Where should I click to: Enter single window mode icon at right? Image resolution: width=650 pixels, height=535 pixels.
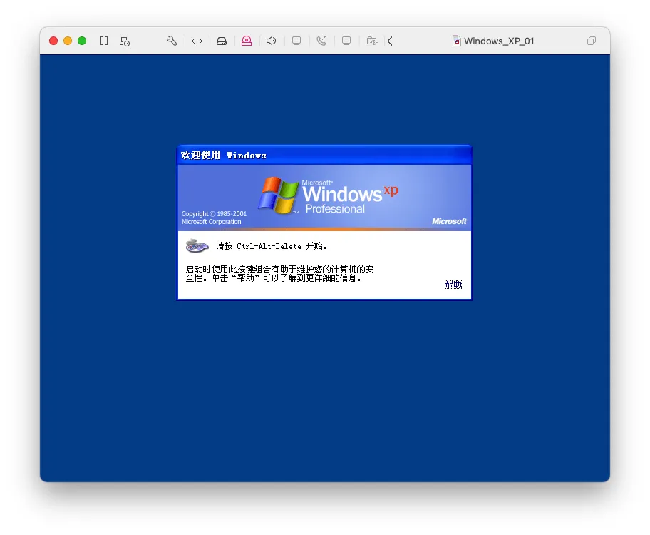pyautogui.click(x=592, y=41)
